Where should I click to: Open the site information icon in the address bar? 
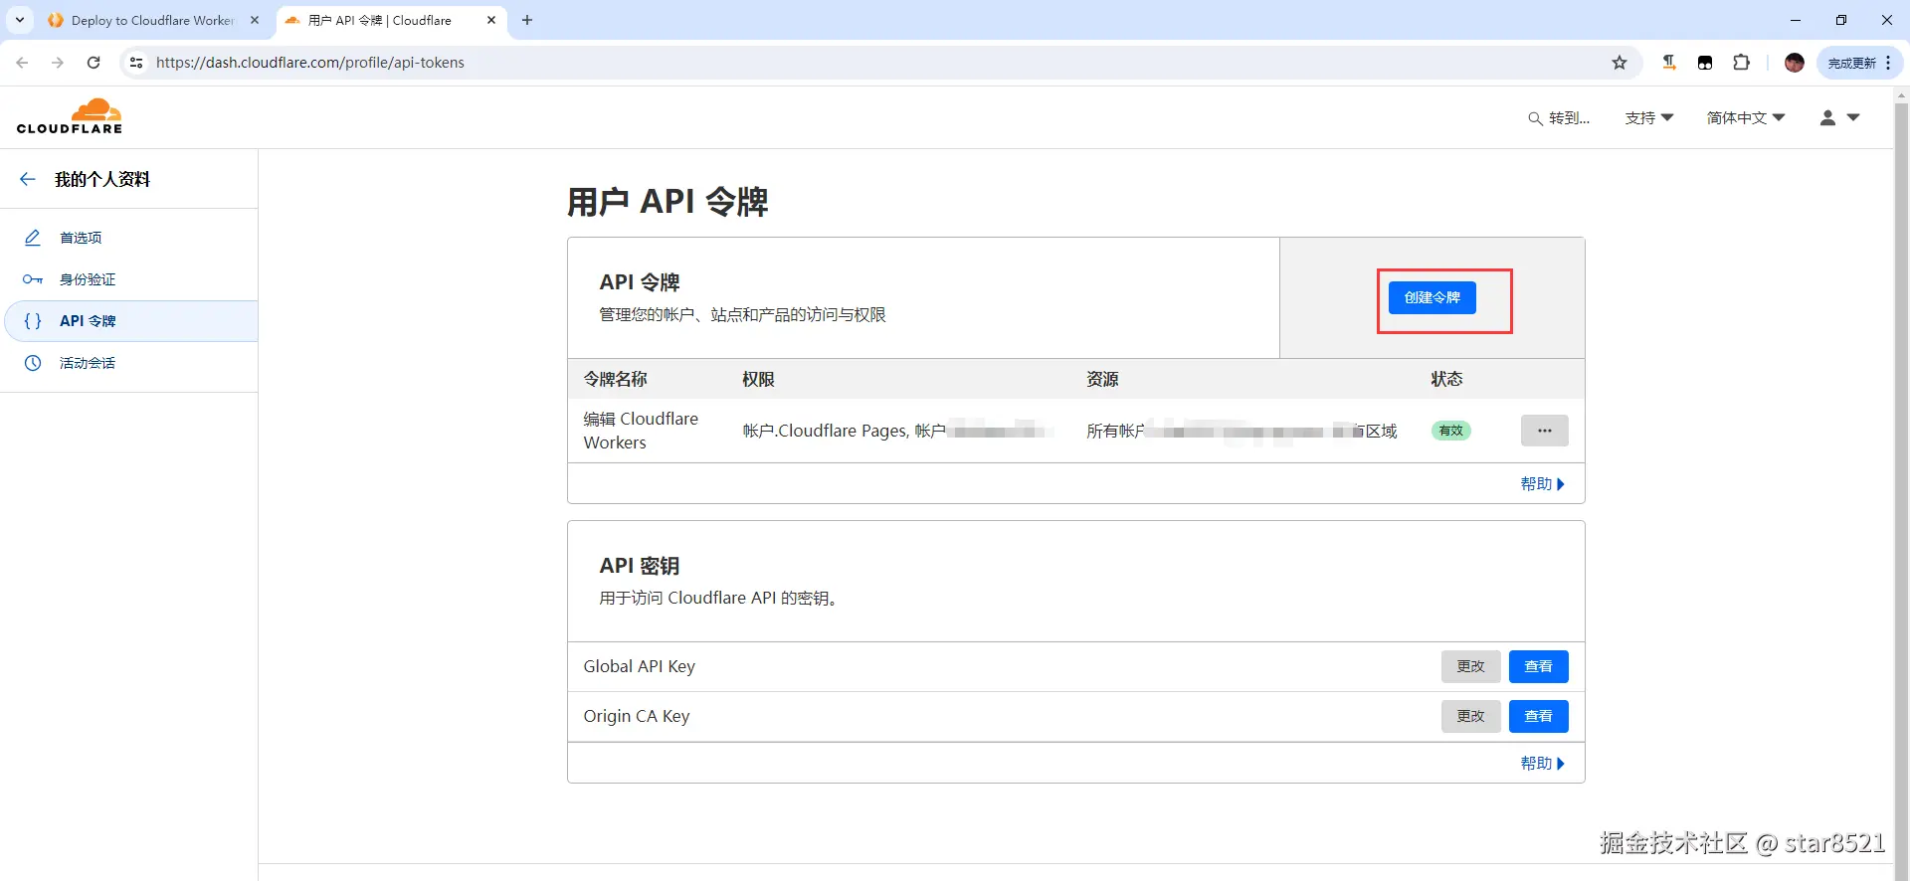tap(136, 63)
